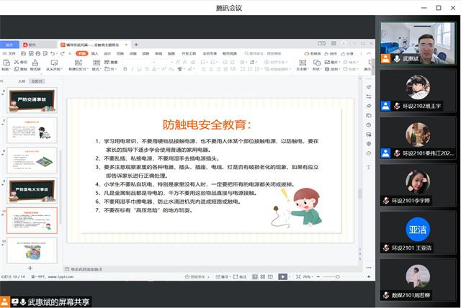This screenshot has height=308, width=461.
Task: Switch to the Animation (动画) ribbon tab
Action: coord(133,53)
